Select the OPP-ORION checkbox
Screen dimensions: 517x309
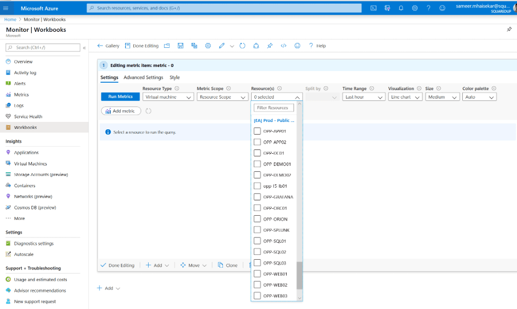257,219
